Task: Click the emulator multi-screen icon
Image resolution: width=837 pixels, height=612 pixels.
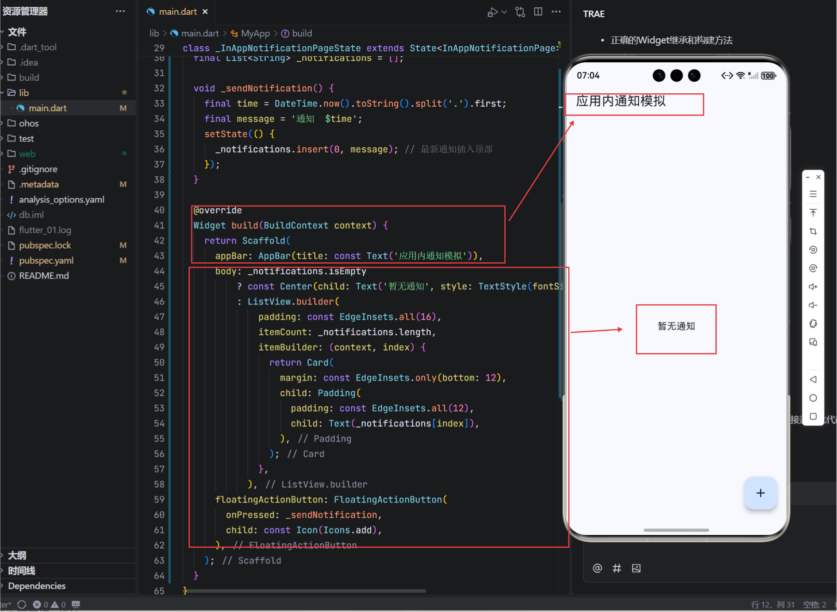Action: (813, 342)
